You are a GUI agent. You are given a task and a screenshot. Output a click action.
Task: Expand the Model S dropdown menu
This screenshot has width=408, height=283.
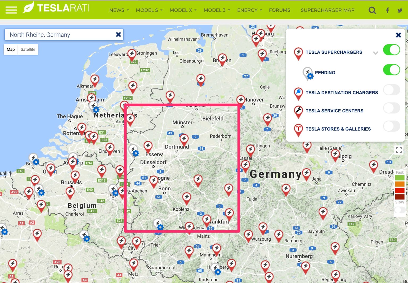coord(149,10)
